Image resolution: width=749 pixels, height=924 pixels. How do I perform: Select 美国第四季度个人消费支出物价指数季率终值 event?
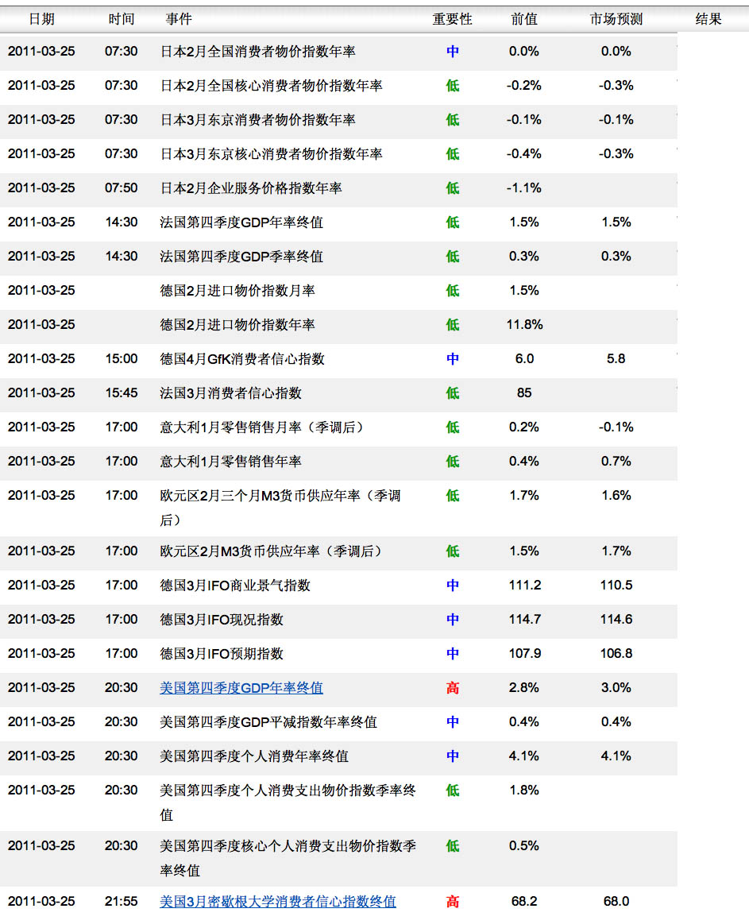[288, 802]
